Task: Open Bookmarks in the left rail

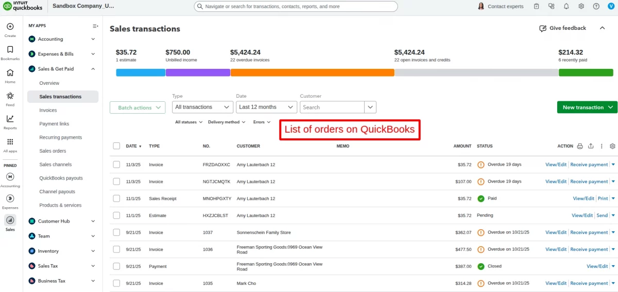Action: [10, 49]
